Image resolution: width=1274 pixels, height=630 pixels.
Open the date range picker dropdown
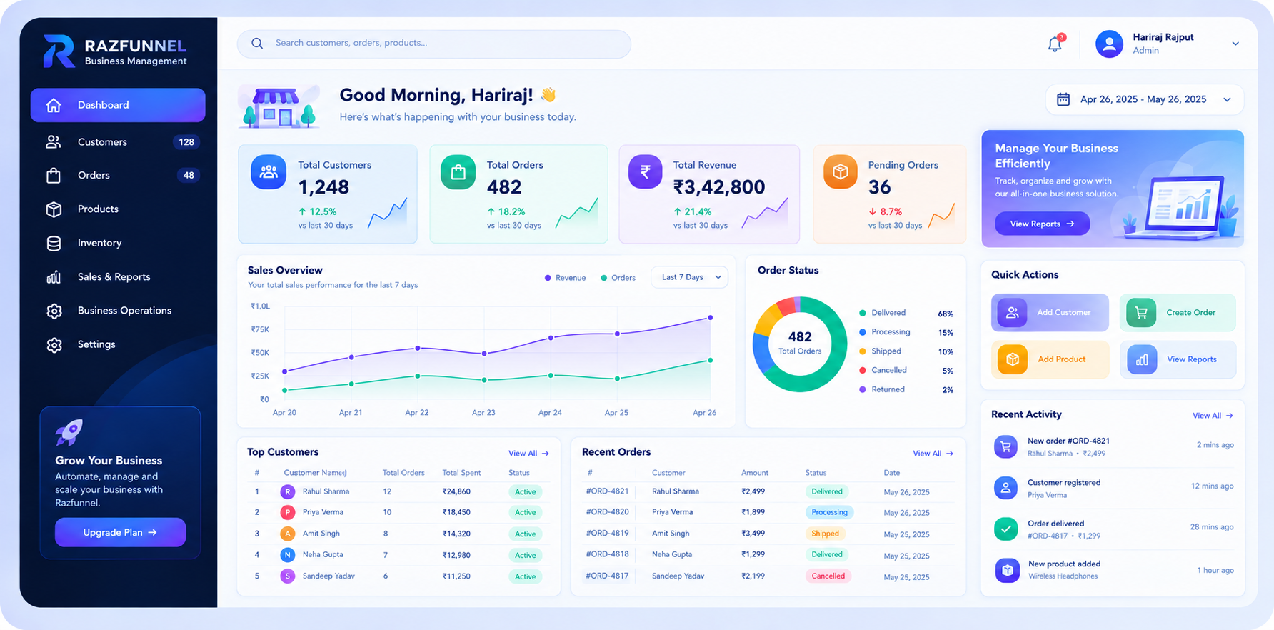pos(1145,99)
